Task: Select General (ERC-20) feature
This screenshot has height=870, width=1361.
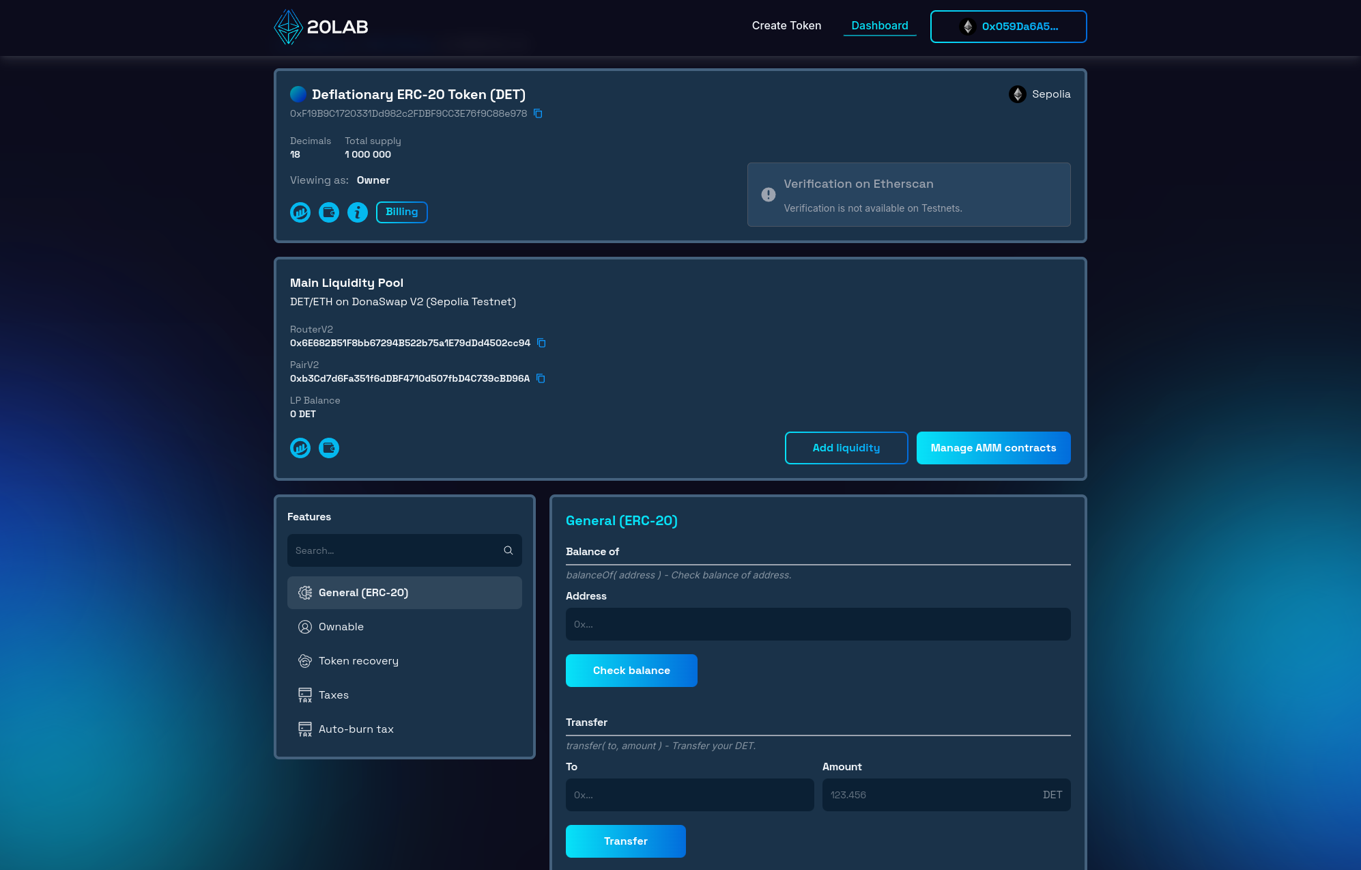Action: [x=405, y=593]
